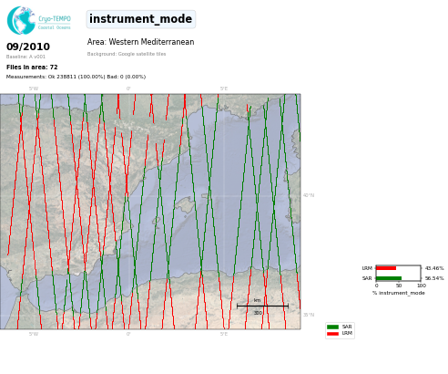Click the Area: Western Mediterranean label
Image resolution: width=448 pixels, height=374 pixels.
(140, 42)
